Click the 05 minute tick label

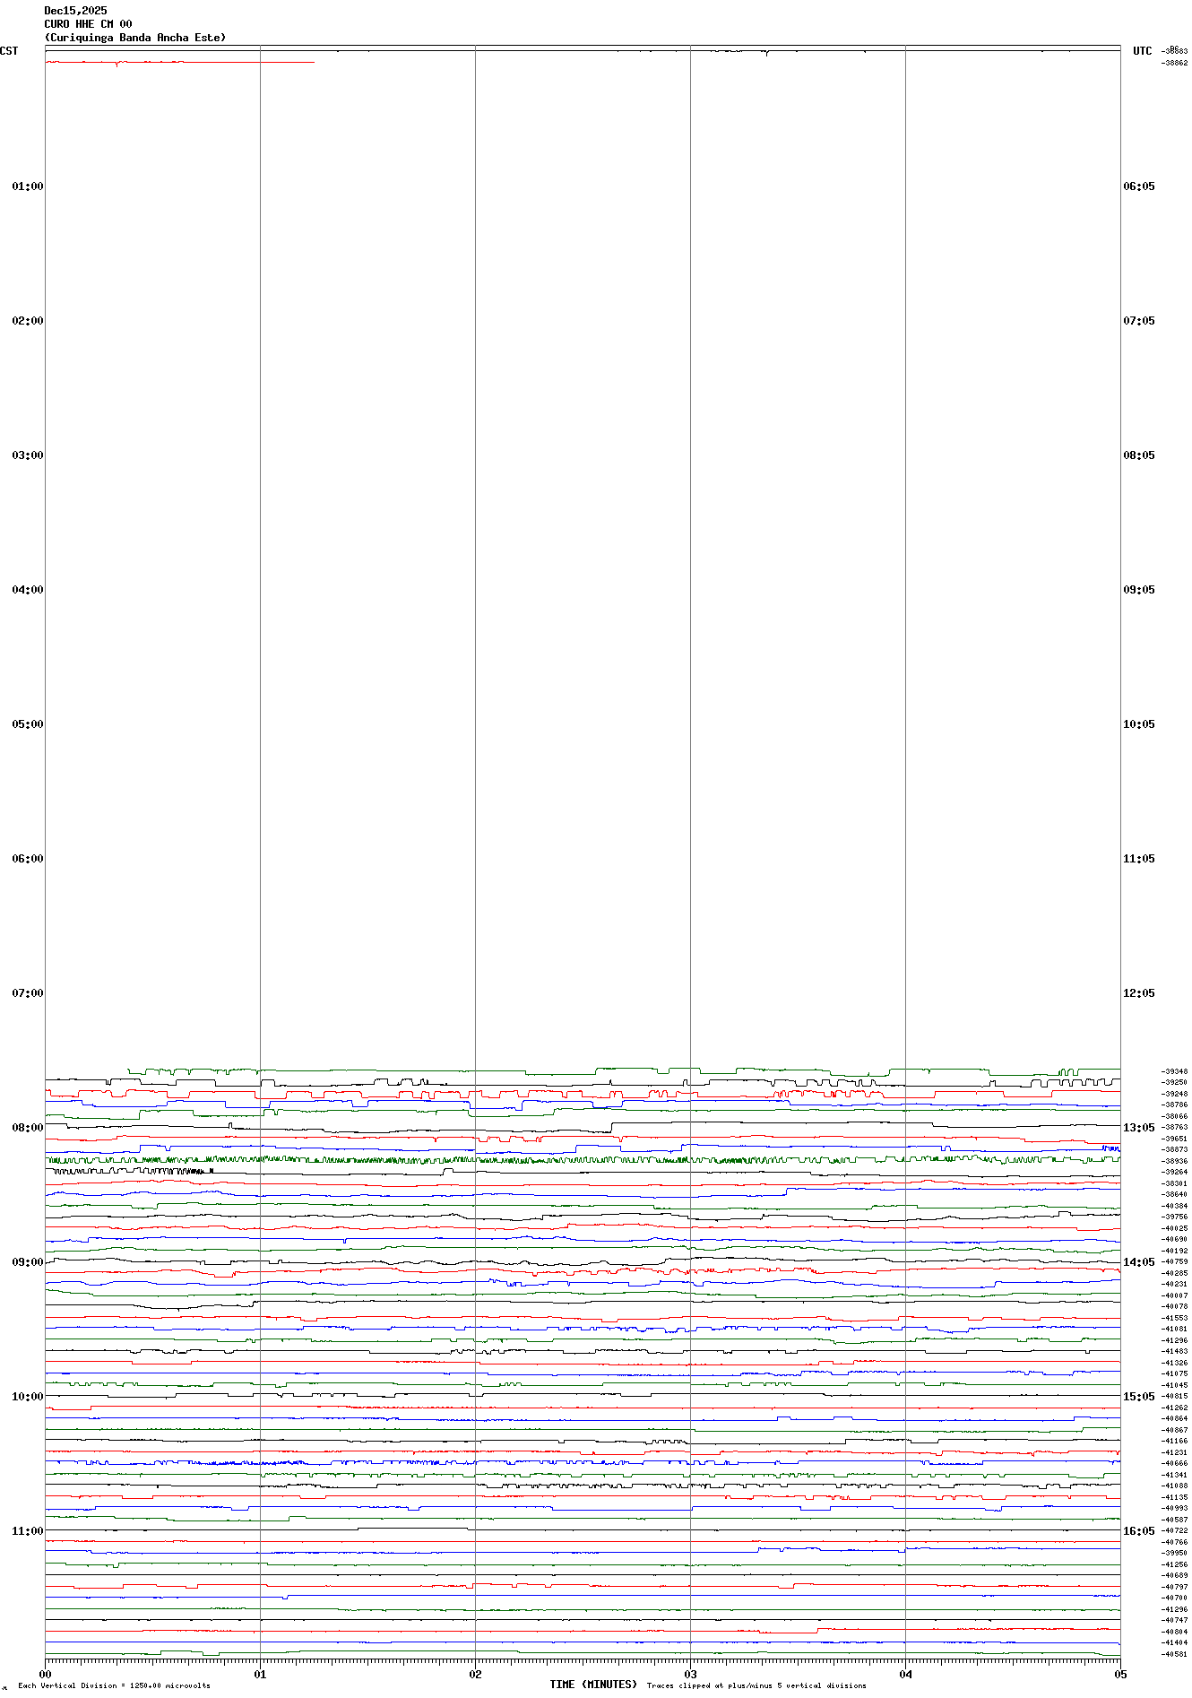[1119, 1674]
